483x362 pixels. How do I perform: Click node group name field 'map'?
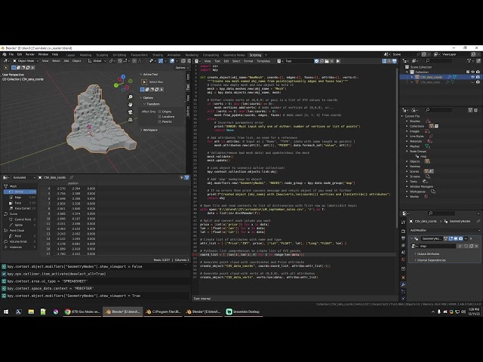[438, 246]
